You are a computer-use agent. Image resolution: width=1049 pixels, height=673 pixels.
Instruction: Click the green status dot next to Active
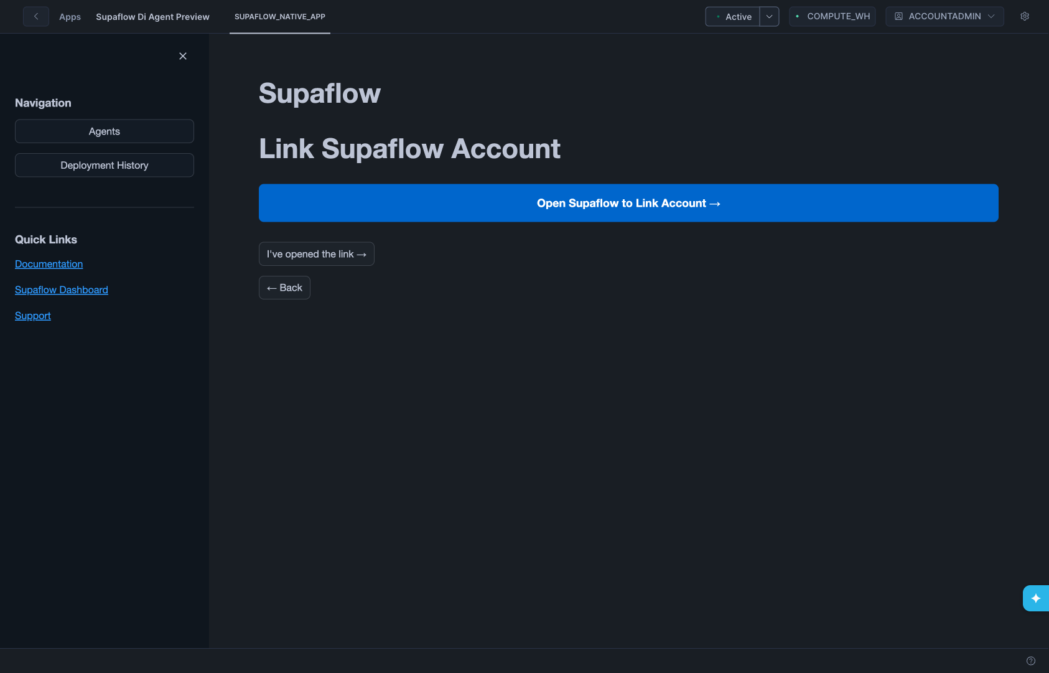click(x=719, y=17)
